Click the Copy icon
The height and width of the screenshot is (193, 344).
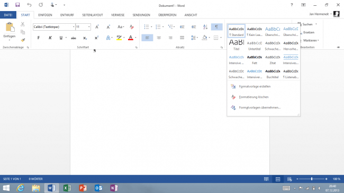tap(23, 32)
